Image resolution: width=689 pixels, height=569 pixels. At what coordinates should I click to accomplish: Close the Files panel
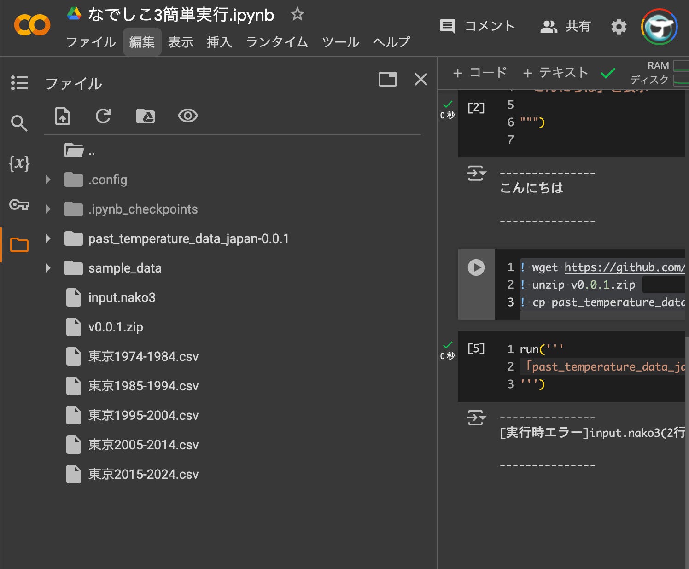click(x=421, y=79)
